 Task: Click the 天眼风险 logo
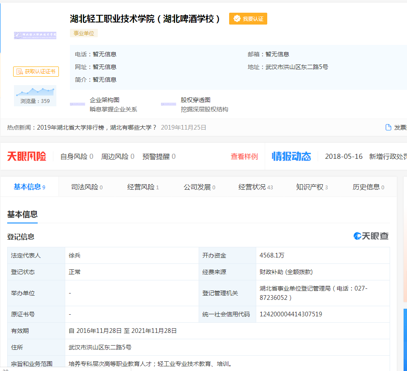[27, 156]
